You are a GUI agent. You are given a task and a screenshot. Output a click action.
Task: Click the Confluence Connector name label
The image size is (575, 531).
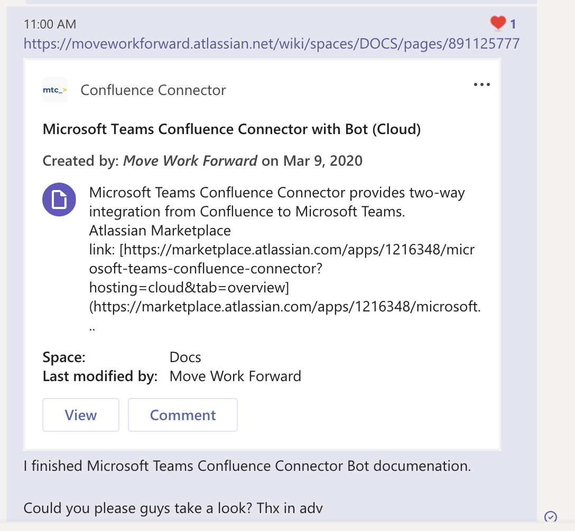click(152, 90)
